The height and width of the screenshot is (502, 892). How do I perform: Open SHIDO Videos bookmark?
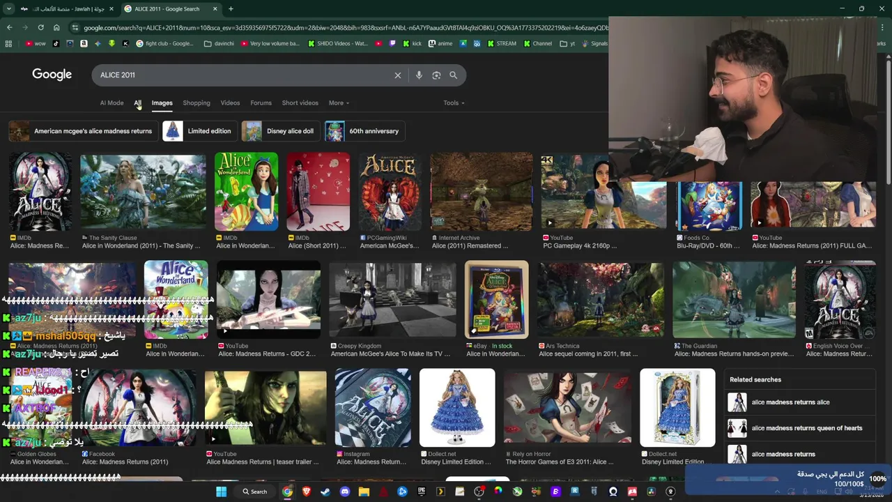(337, 43)
